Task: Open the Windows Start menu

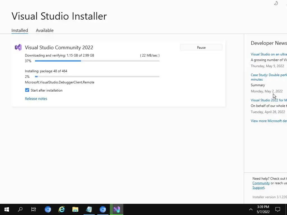Action: (7, 209)
